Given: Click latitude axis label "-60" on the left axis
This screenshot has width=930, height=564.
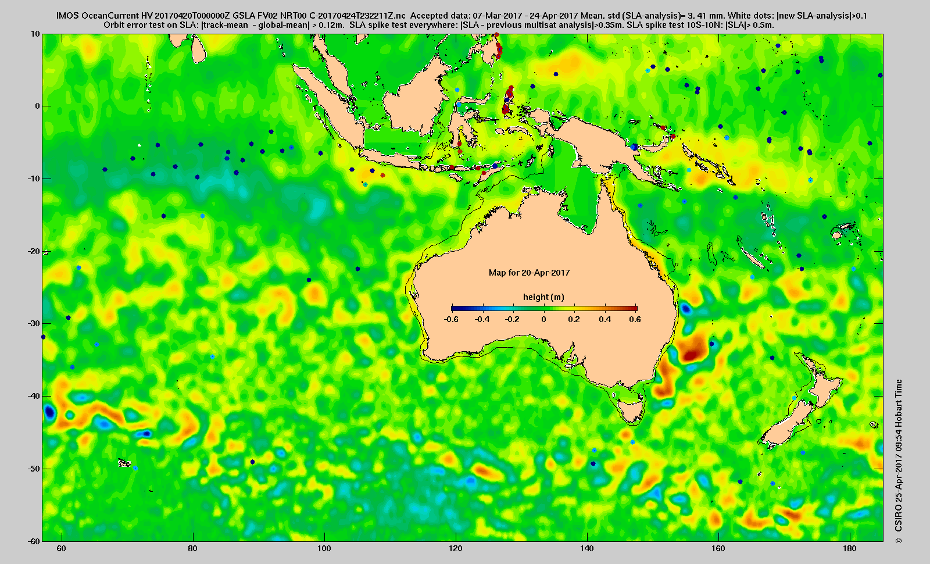Looking at the screenshot, I should coord(33,541).
